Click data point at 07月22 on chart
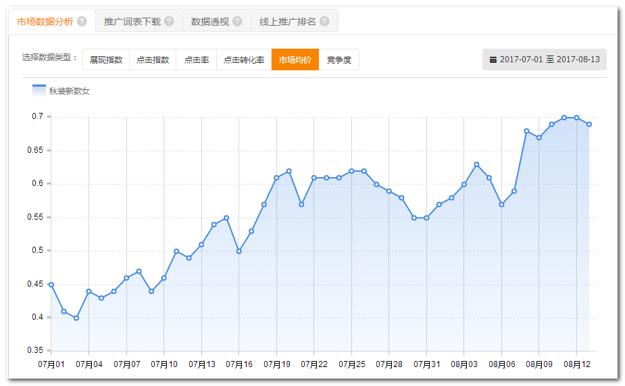The height and width of the screenshot is (386, 625). pyautogui.click(x=314, y=178)
